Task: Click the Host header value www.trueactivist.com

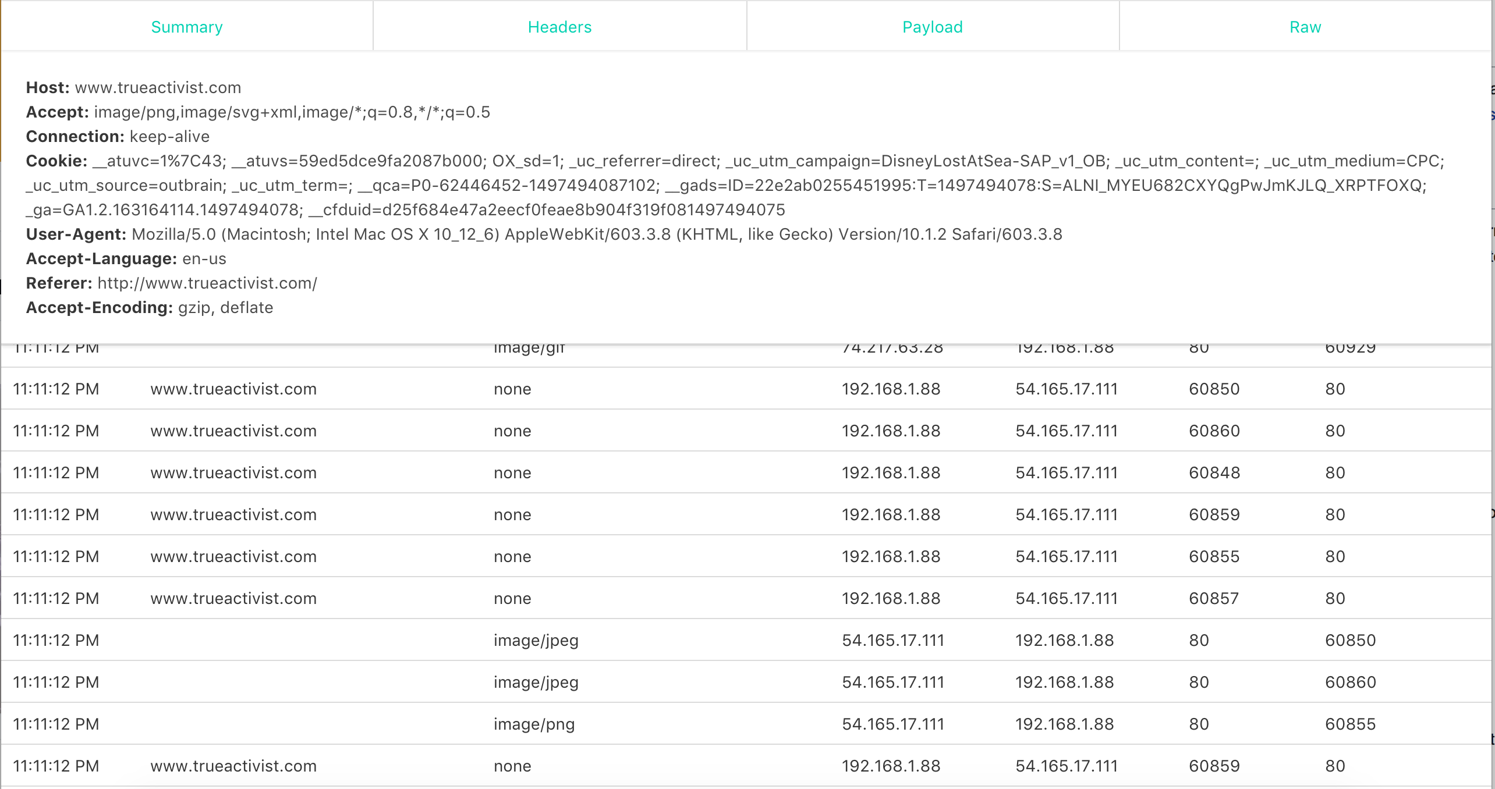Action: tap(158, 88)
